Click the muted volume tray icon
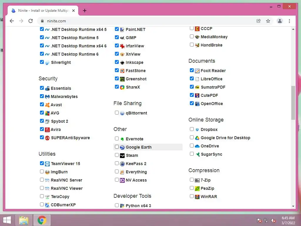The image size is (301, 226). pos(273,220)
